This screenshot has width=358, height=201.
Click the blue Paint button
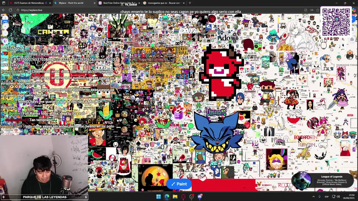click(179, 184)
